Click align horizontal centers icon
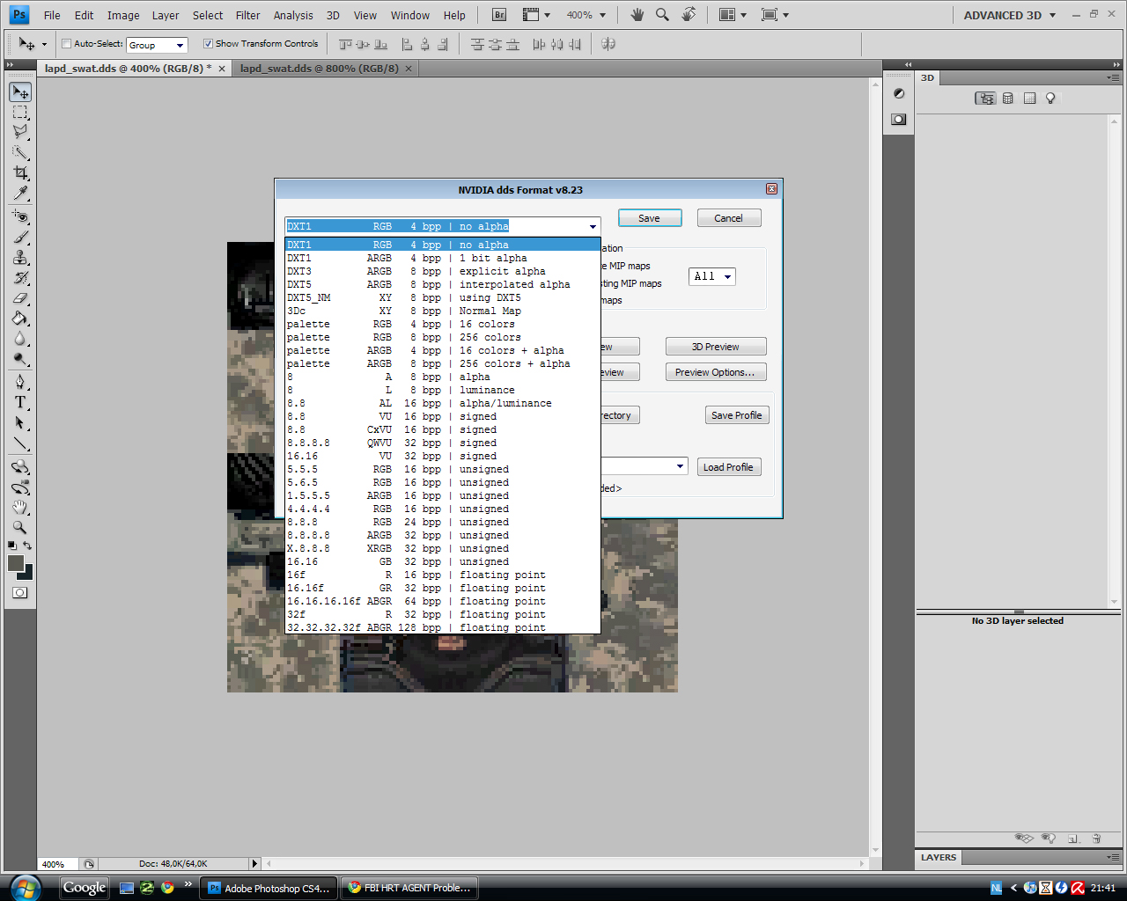This screenshot has width=1127, height=901. pyautogui.click(x=424, y=44)
